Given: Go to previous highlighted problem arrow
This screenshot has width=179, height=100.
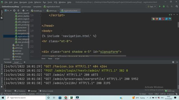Looking at the screenshot, I should (174, 15).
